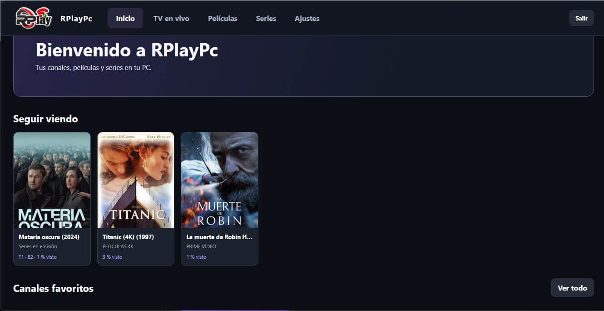Click the RPlay logo icon
The width and height of the screenshot is (604, 311).
click(34, 18)
